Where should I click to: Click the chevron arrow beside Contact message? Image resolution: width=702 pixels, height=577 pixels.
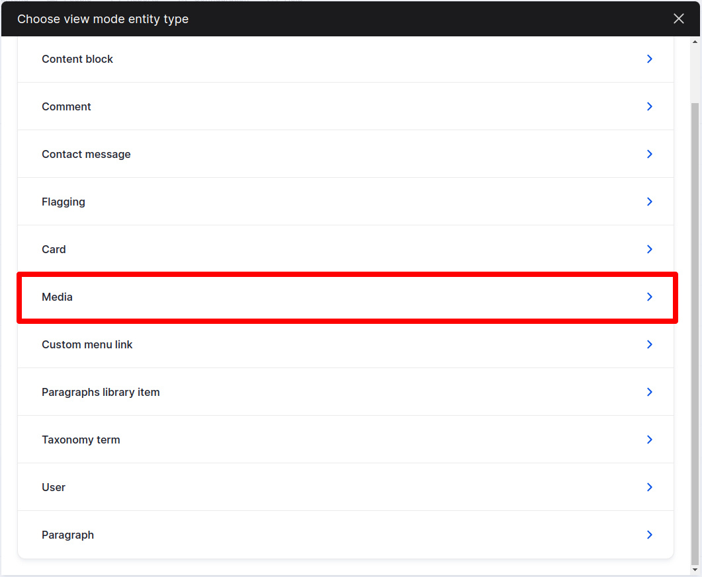coord(650,154)
